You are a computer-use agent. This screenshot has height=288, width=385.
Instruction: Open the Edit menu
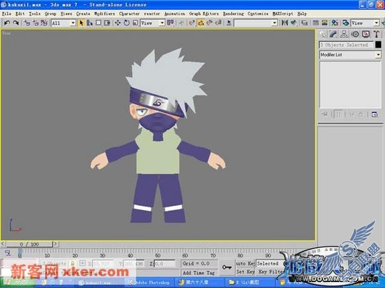pyautogui.click(x=20, y=14)
